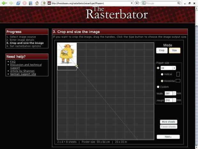Image resolution: width=198 pixels, height=149 pixels.
Task: Click the site favicon in the address bar
Action: 49,3
